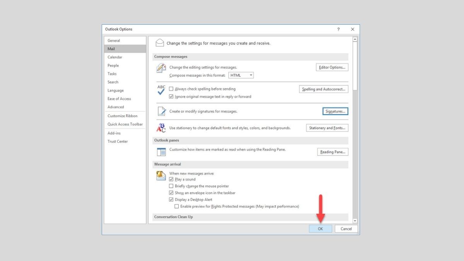Open Quick Access Toolbar settings
This screenshot has height=261, width=464.
click(125, 124)
